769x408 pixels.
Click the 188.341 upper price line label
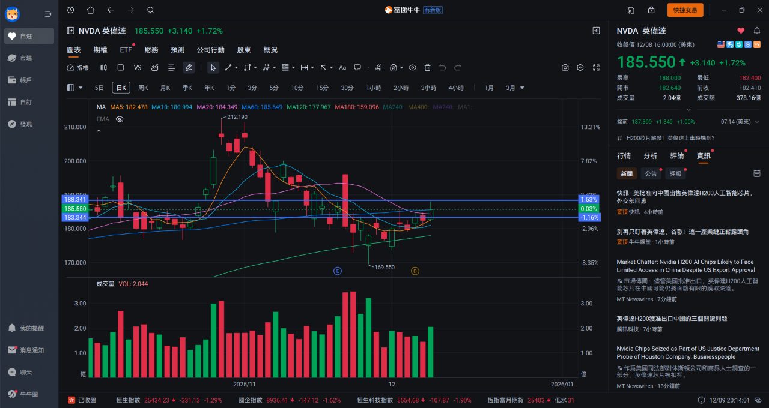click(75, 199)
